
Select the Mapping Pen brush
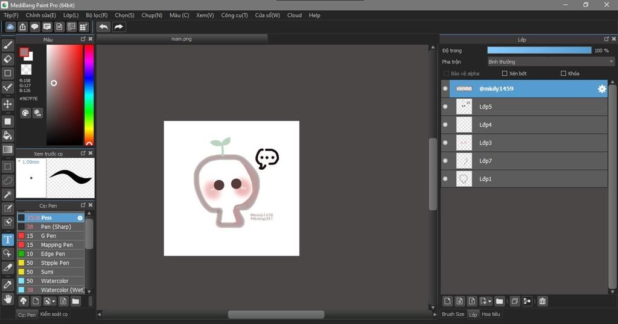click(51, 245)
